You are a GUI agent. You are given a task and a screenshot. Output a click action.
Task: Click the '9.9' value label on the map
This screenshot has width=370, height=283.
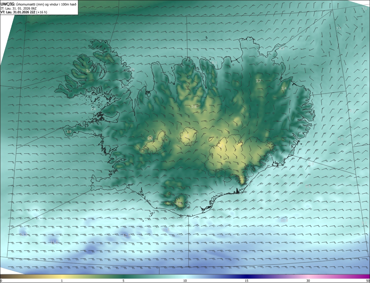tap(311, 164)
